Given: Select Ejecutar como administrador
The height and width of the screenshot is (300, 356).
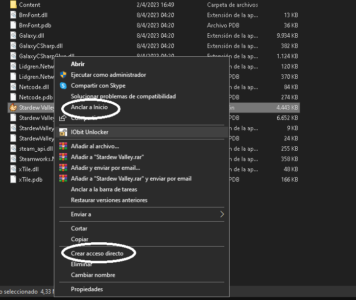Looking at the screenshot, I should click(x=108, y=75).
